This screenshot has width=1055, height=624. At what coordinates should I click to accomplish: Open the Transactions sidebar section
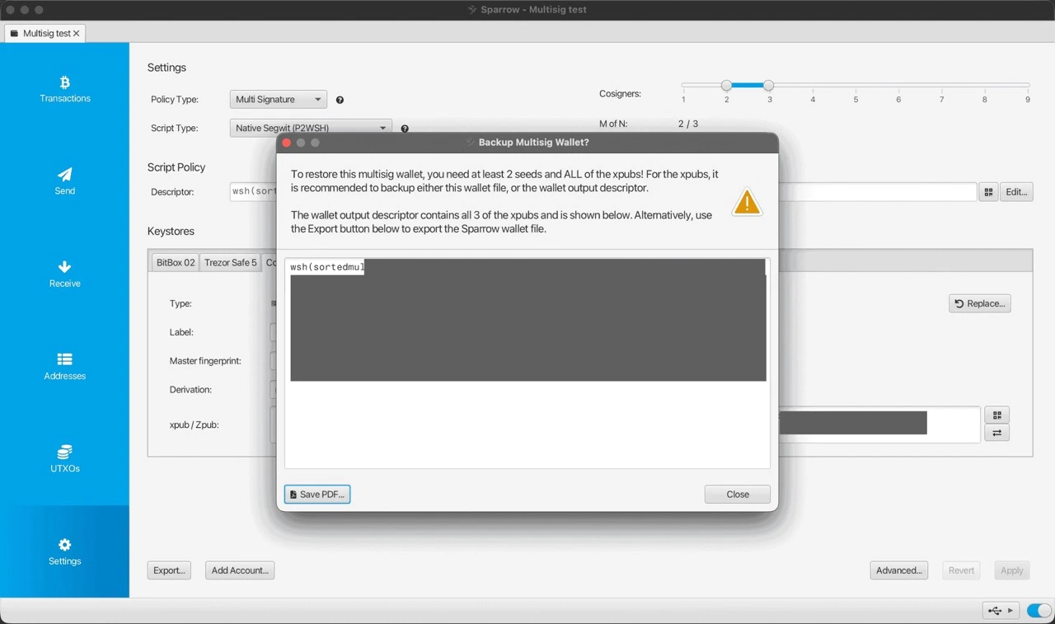pyautogui.click(x=64, y=89)
